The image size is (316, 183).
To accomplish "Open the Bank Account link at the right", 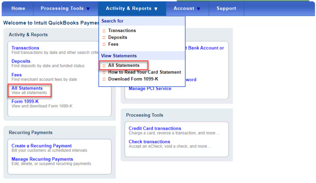I will coord(204,48).
